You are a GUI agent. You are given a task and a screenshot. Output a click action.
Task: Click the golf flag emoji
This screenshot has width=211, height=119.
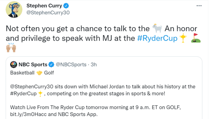click(x=196, y=38)
